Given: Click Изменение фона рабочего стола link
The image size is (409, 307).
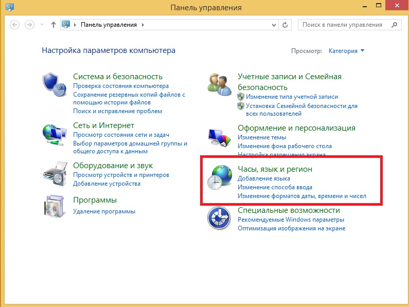Looking at the screenshot, I should coord(284,146).
